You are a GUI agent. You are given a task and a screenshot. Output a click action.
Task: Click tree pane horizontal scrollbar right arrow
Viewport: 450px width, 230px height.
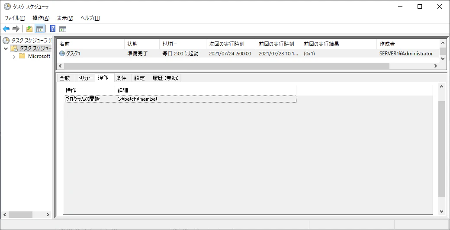click(48, 214)
